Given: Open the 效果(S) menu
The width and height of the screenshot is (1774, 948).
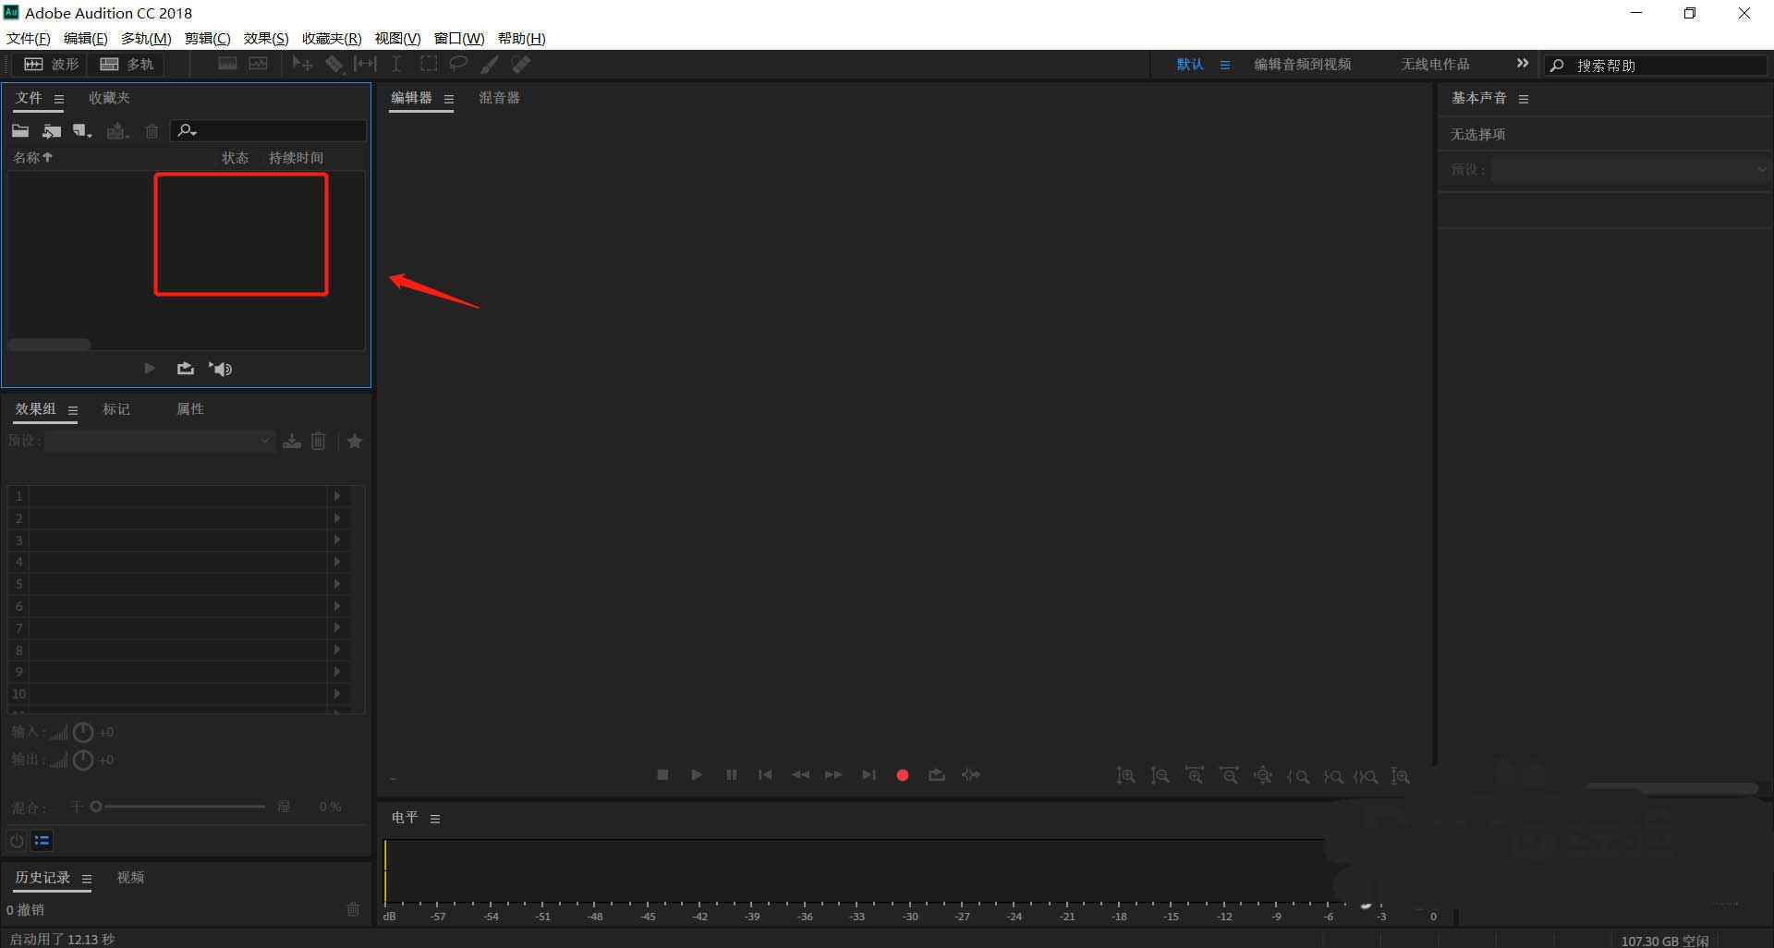Looking at the screenshot, I should click(266, 38).
